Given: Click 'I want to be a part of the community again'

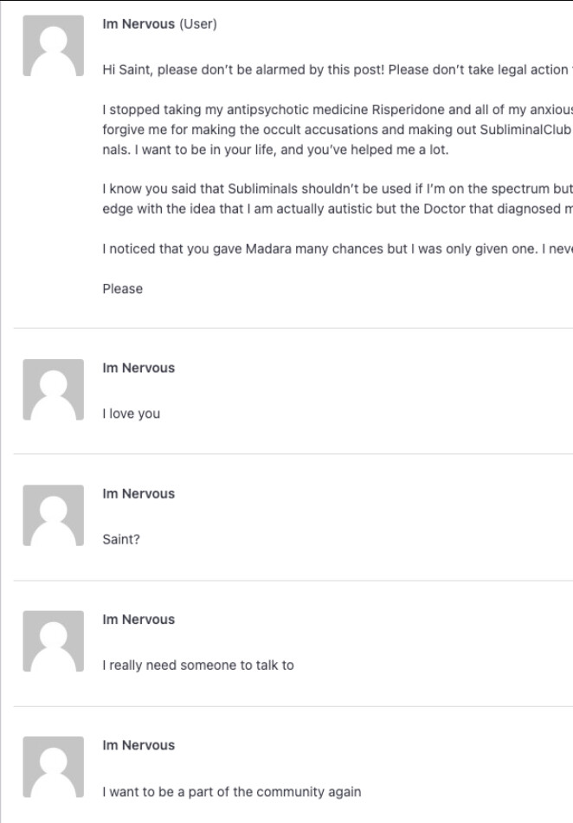Looking at the screenshot, I should click(232, 792).
